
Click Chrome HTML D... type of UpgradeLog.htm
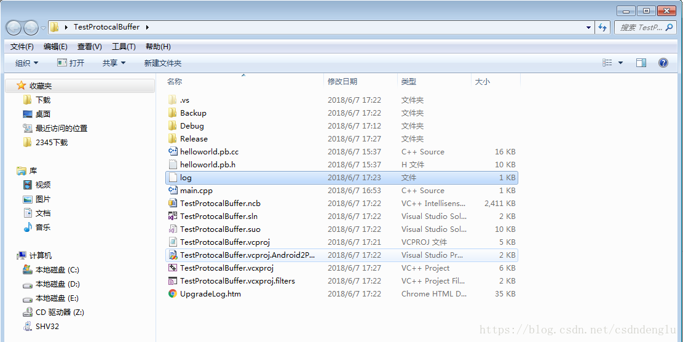pyautogui.click(x=434, y=293)
